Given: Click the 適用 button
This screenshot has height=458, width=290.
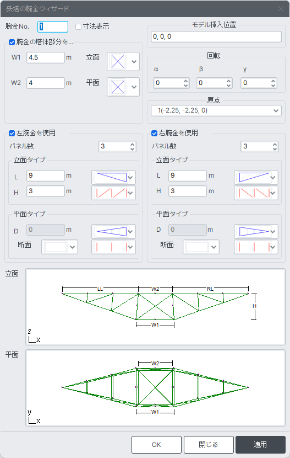Looking at the screenshot, I should click(x=260, y=445).
